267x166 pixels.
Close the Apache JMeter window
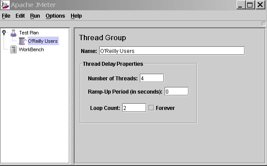click(x=260, y=5)
